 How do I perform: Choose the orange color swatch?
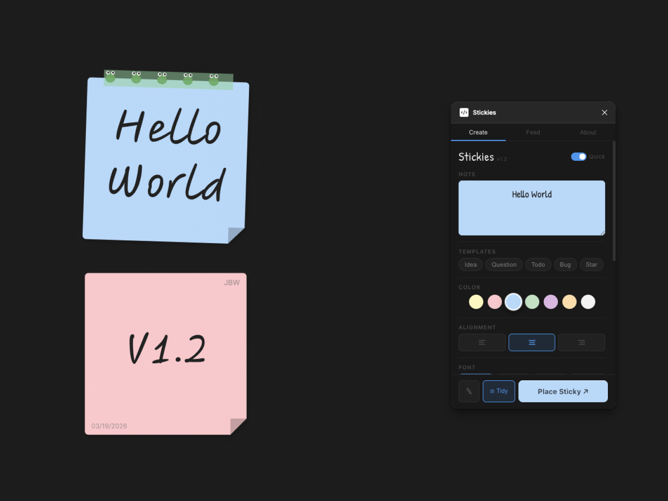pyautogui.click(x=570, y=302)
